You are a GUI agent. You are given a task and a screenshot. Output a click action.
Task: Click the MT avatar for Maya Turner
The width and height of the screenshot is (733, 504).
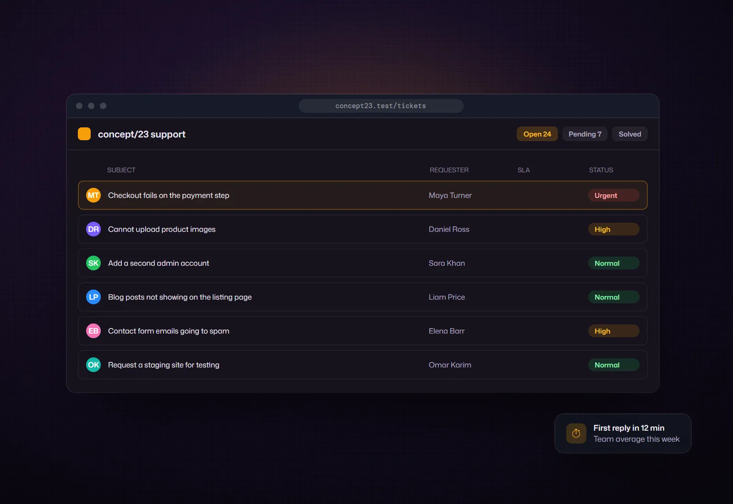93,195
